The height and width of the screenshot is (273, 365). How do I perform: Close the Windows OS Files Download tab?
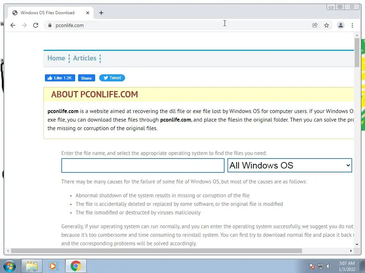click(x=88, y=13)
